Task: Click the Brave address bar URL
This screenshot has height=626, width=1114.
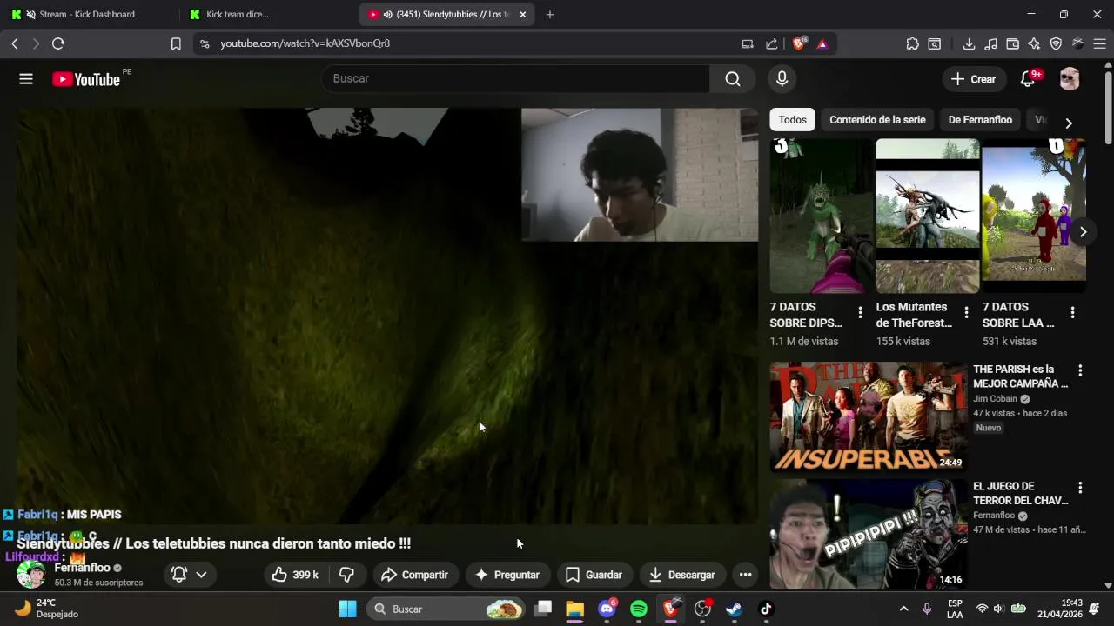Action: coord(305,43)
